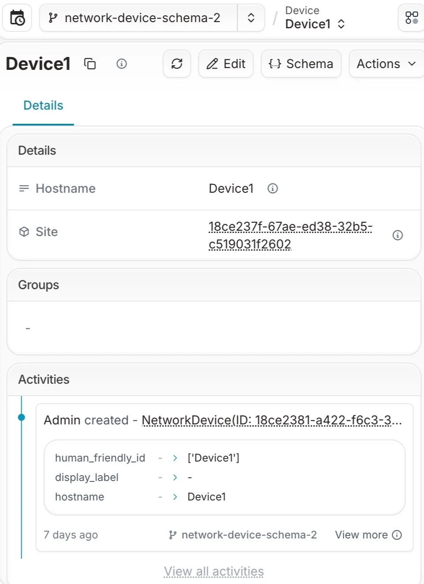Copy Device1 title with copy icon
Screen dimensions: 424x584
click(x=90, y=64)
